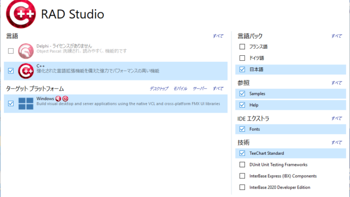Click the TeeChart Standard label
The width and height of the screenshot is (350, 197).
[267, 153]
